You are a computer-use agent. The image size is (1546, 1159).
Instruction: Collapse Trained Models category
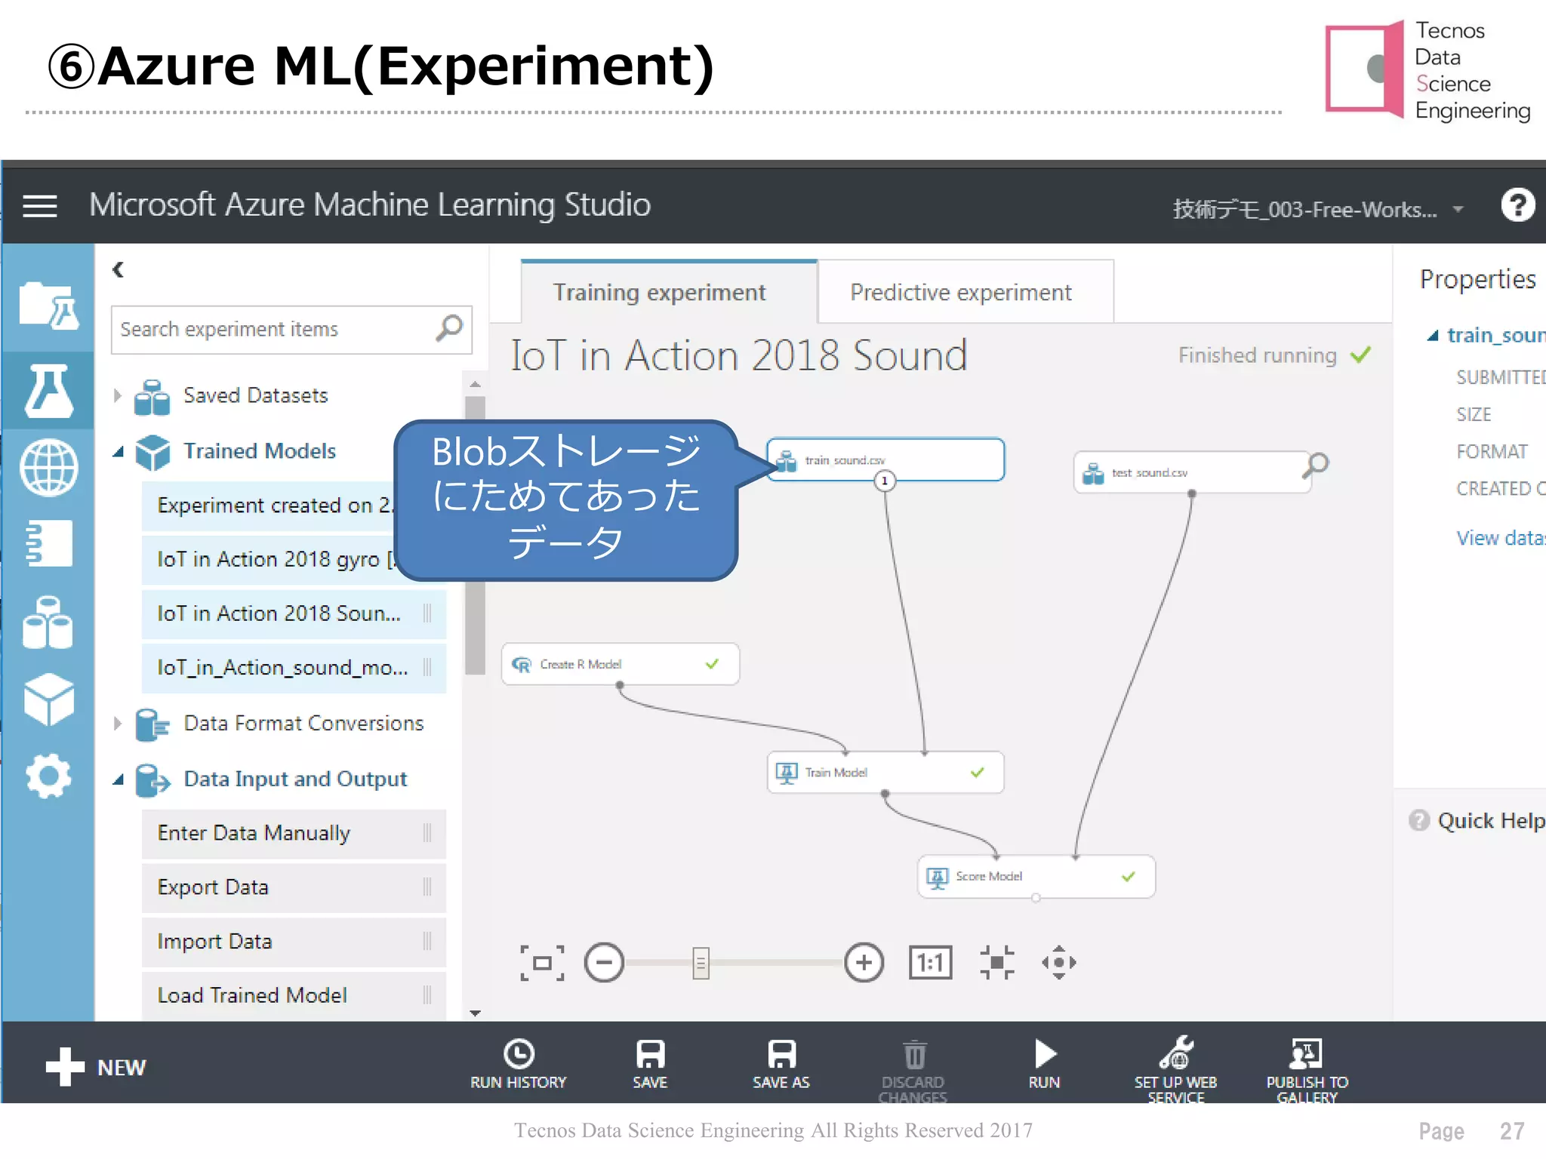118,451
